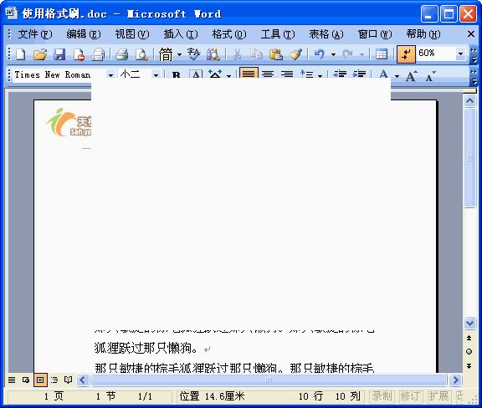This screenshot has width=482, height=408.
Task: Expand Standard toolbar options
Action: pyautogui.click(x=474, y=54)
